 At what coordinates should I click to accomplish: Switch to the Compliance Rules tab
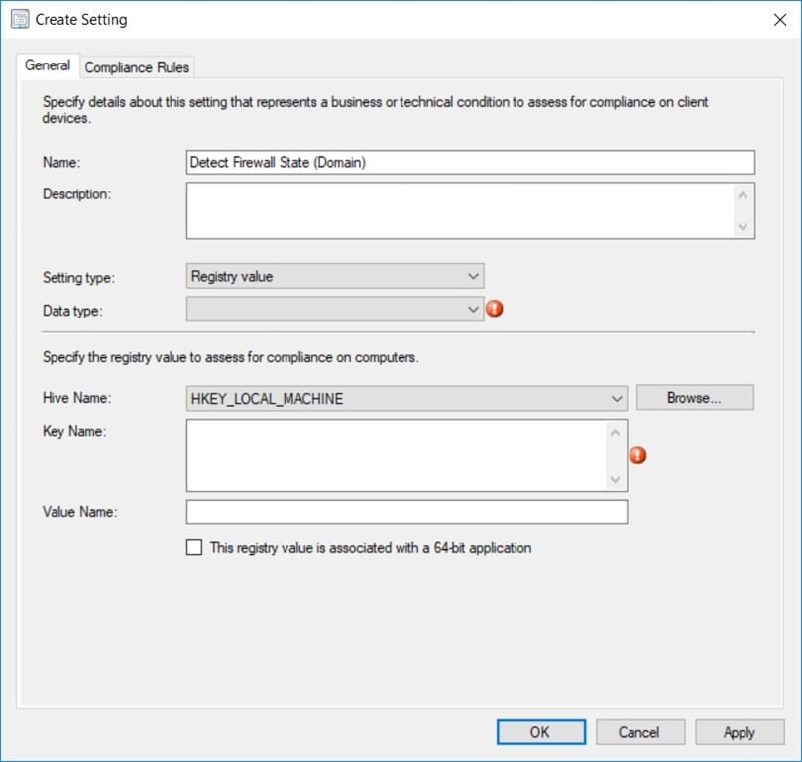[x=137, y=67]
